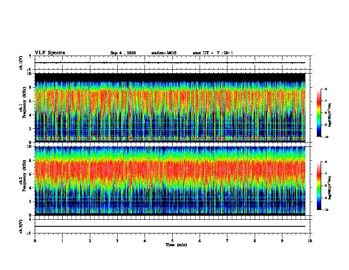Image resolution: width=349 pixels, height=270 pixels.
Task: Click the 'station=MOS' header label
Action: pos(164,53)
